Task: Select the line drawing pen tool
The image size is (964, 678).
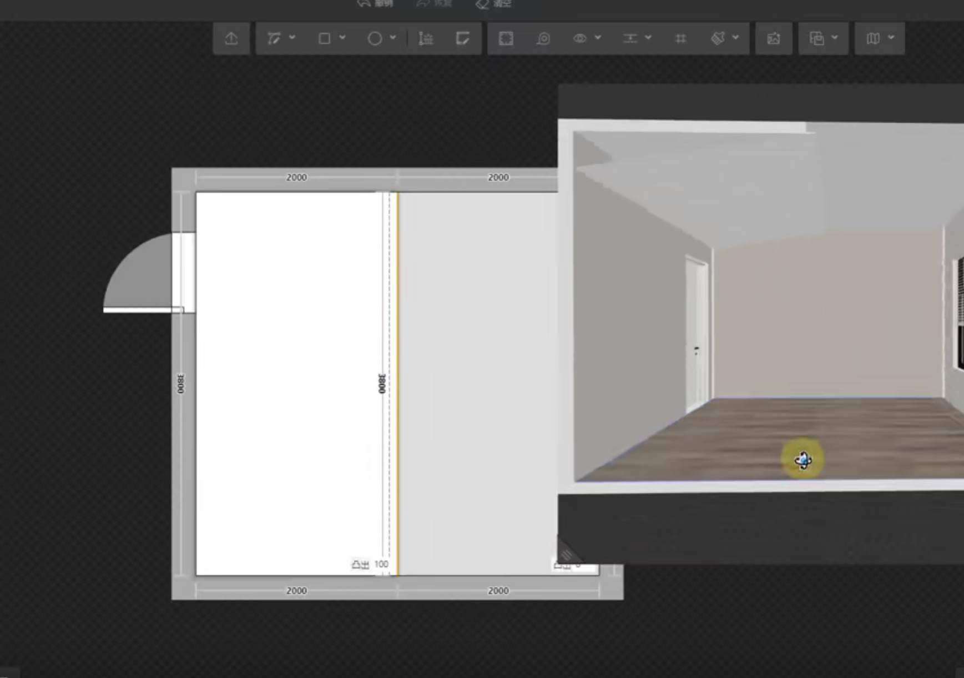Action: tap(274, 38)
